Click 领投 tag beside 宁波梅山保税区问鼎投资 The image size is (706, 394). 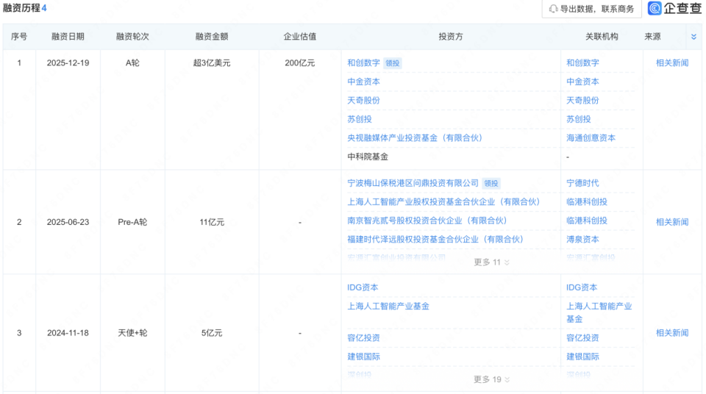[491, 184]
